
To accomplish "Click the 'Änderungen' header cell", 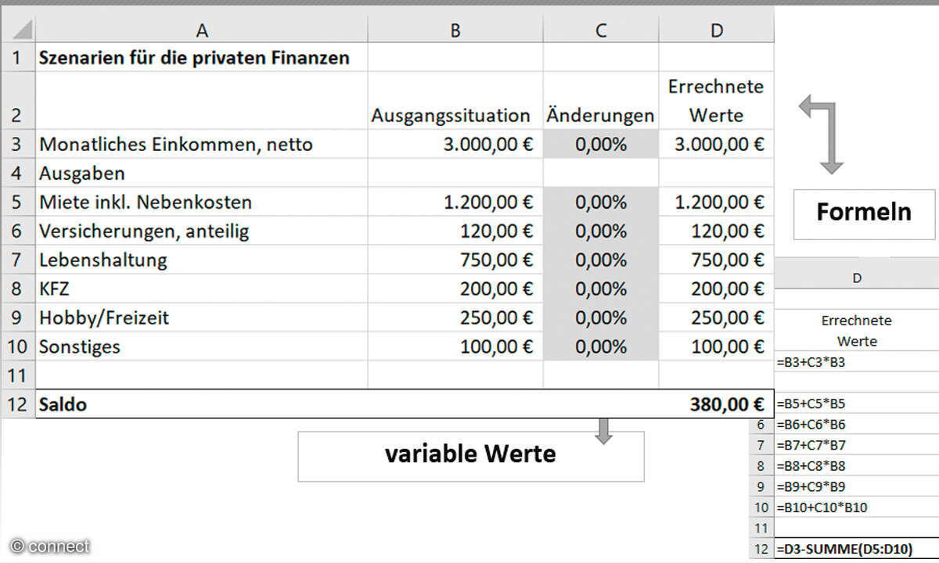I will (x=601, y=101).
